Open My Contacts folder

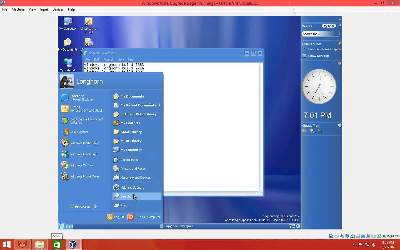click(x=137, y=123)
